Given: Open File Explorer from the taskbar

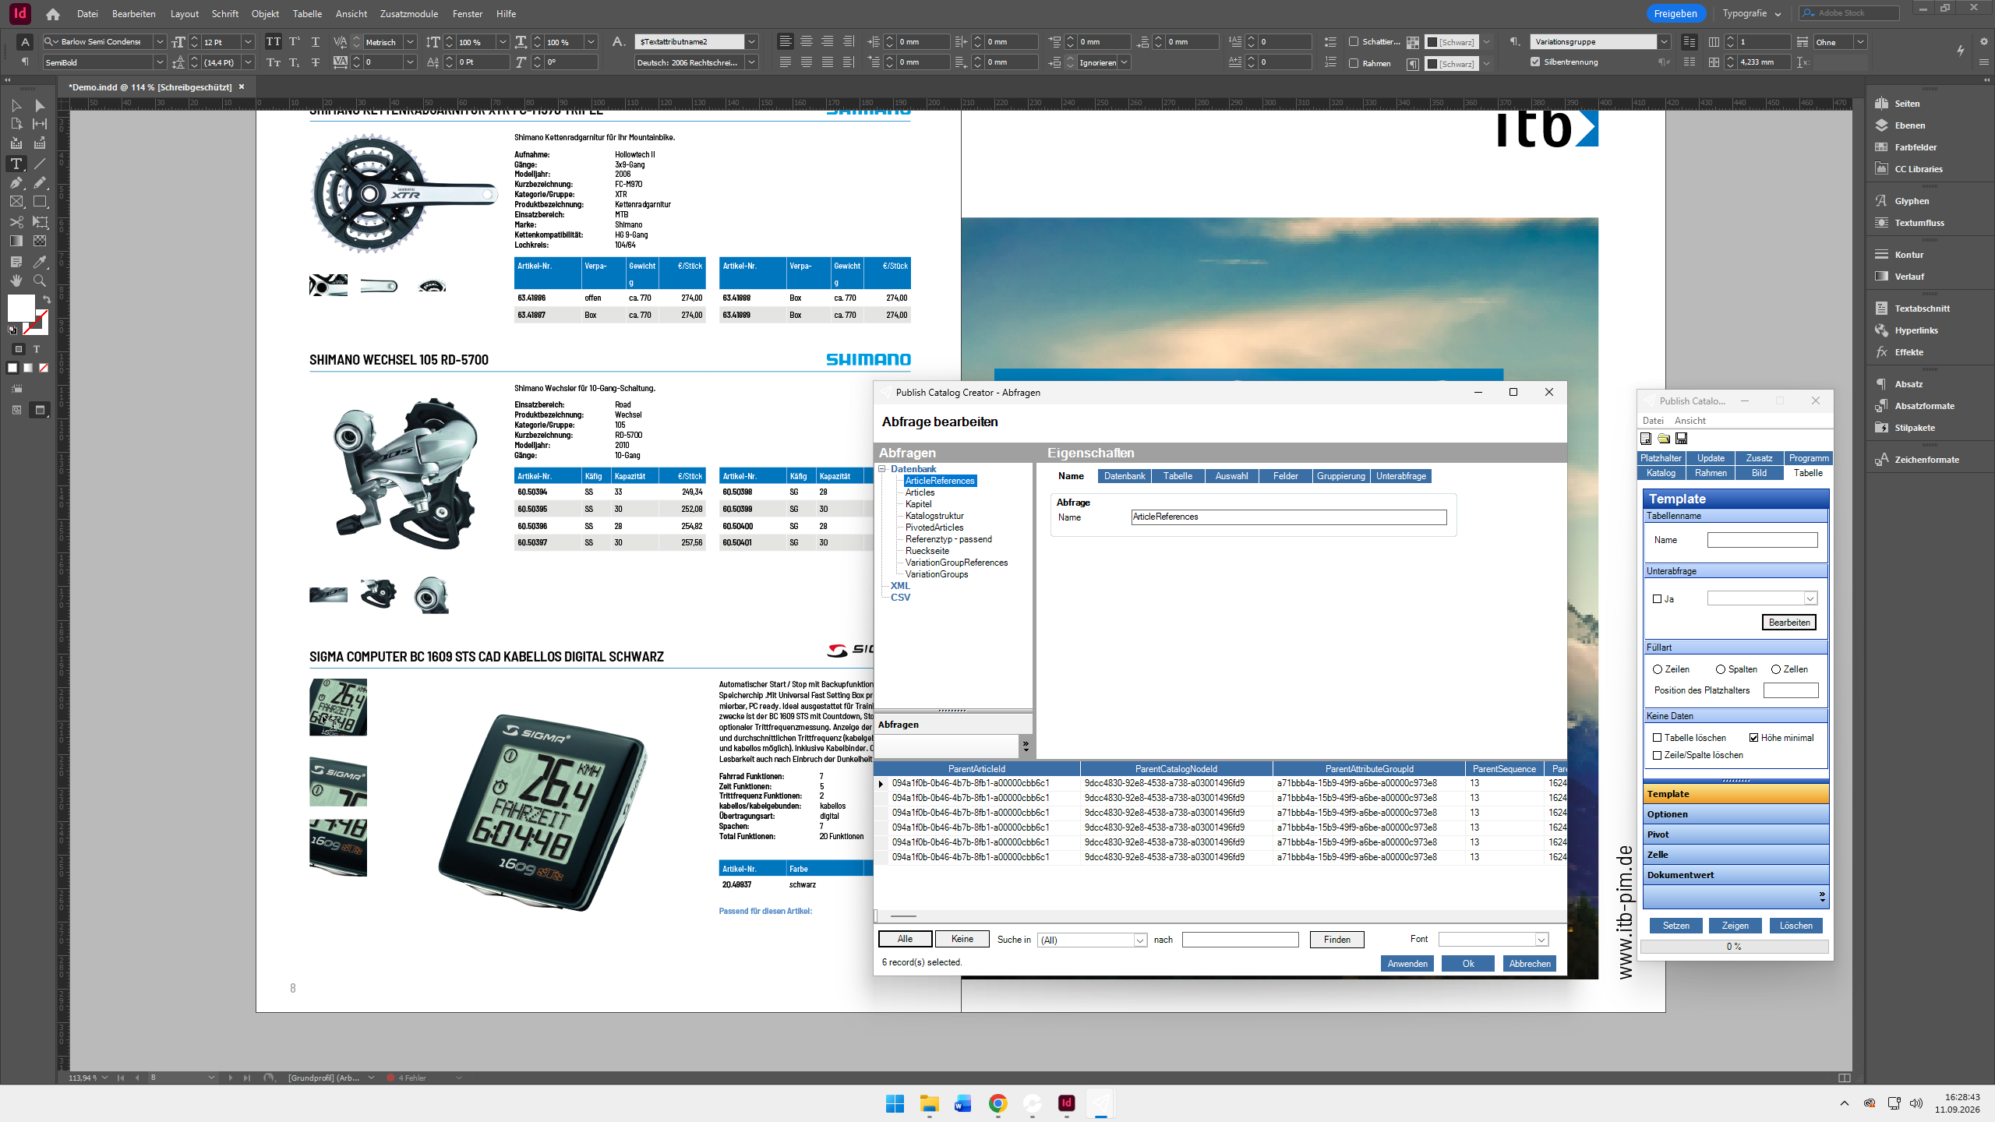Looking at the screenshot, I should pyautogui.click(x=929, y=1103).
